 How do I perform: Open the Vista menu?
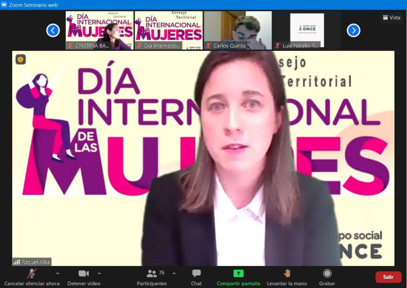point(391,18)
